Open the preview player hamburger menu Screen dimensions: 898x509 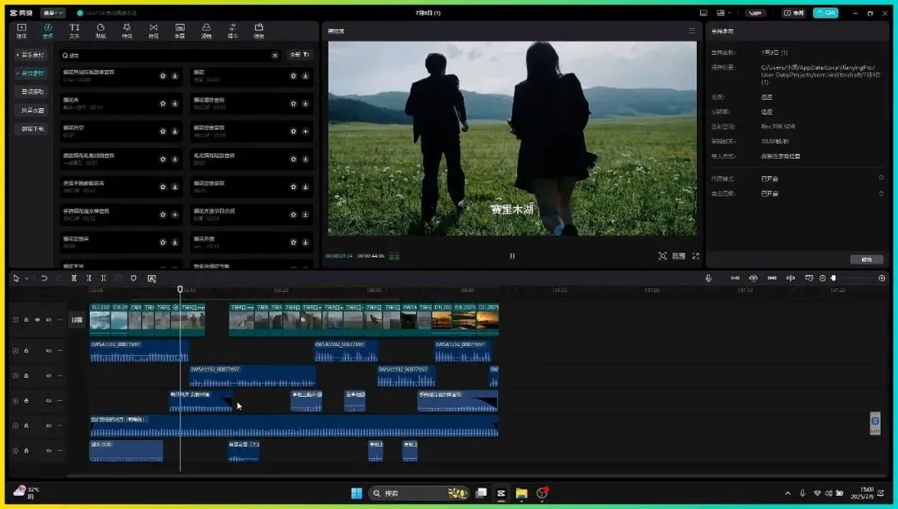tap(691, 31)
